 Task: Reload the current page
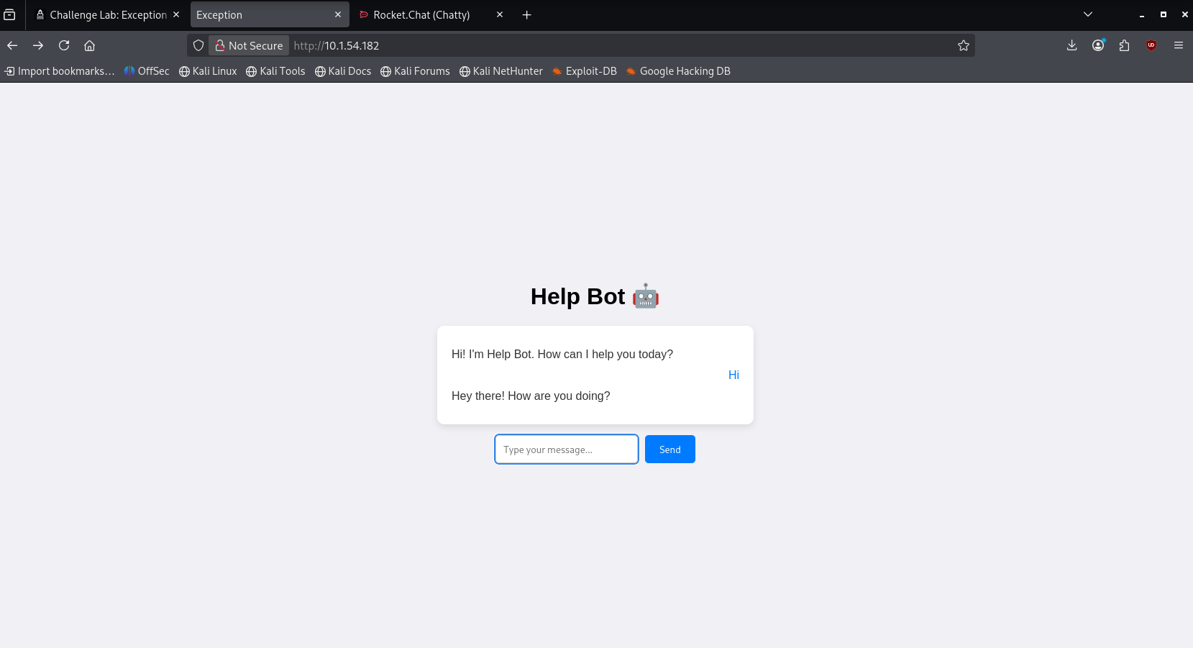tap(64, 45)
